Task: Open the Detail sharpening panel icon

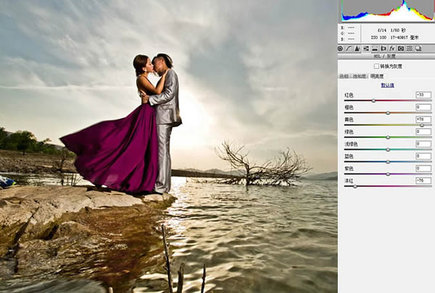Action: coord(357,48)
